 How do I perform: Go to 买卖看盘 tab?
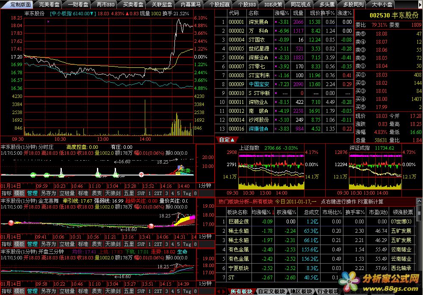point(133,5)
